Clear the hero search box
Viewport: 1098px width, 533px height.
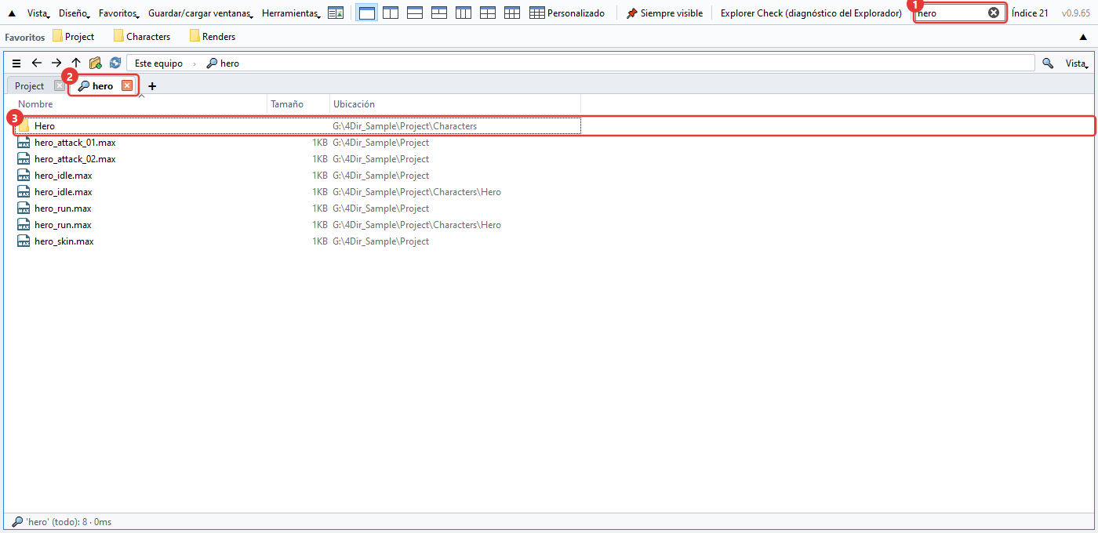point(994,13)
